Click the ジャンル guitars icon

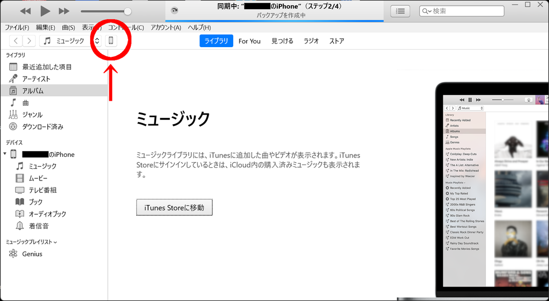[13, 114]
